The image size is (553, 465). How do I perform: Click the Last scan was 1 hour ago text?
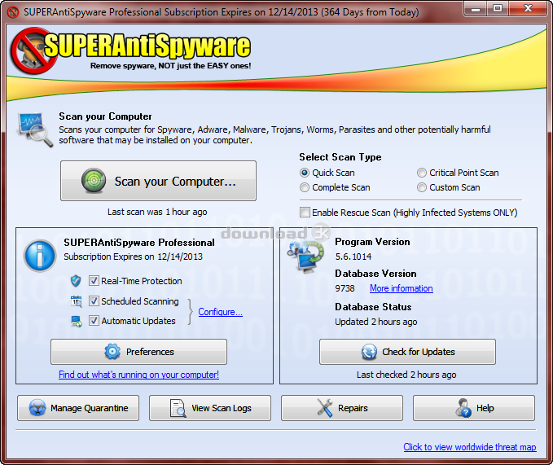(x=157, y=212)
